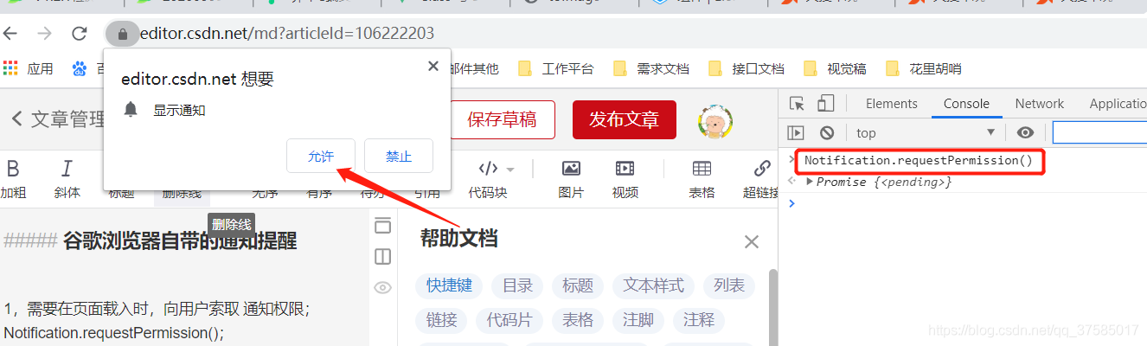
Task: Click the console filter input field
Action: coord(1099,133)
